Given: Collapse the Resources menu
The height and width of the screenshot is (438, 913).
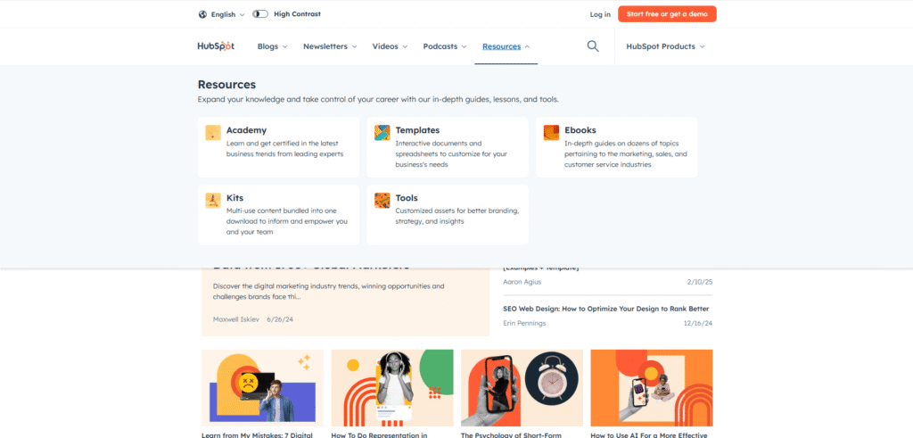Looking at the screenshot, I should [506, 46].
